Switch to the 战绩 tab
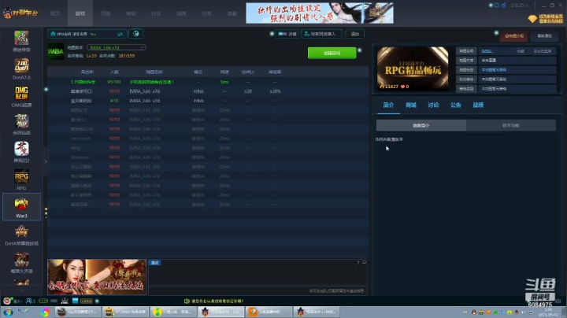Viewport: 567px width, 318px height. click(x=478, y=105)
